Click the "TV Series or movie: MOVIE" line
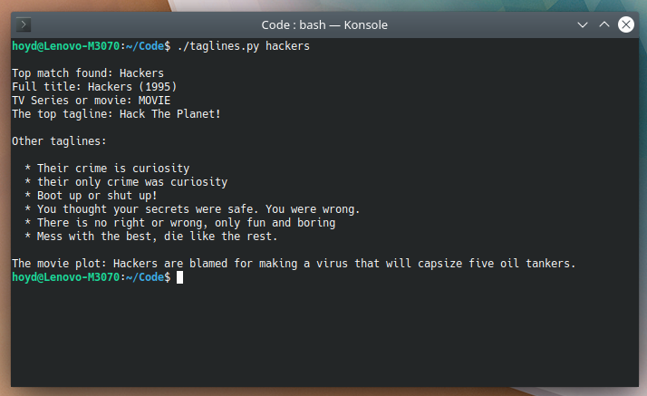The height and width of the screenshot is (396, 647). [x=91, y=100]
